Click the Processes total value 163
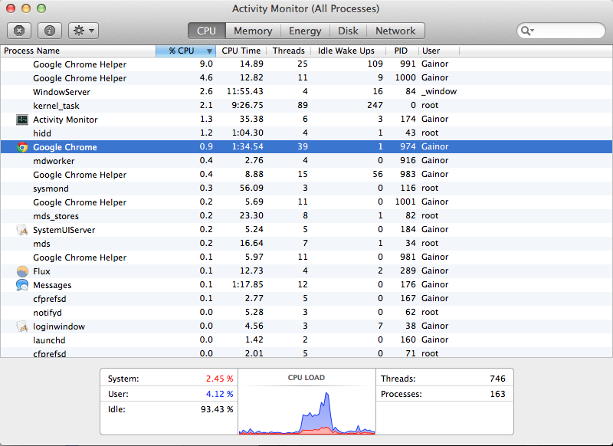This screenshot has width=613, height=446. [x=497, y=394]
